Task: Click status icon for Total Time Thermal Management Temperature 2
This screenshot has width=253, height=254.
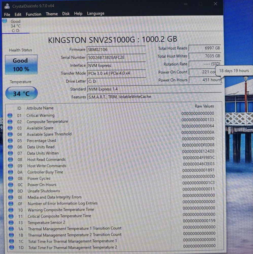Action: tap(11, 247)
